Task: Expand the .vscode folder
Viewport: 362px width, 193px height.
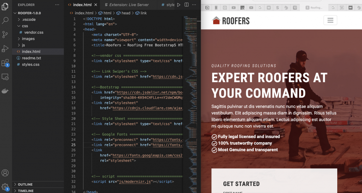Action: coord(38,20)
